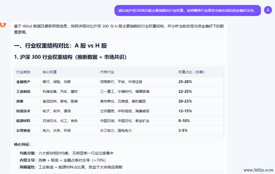Click the 22-25% weight value
Viewport: 275px width, 174px height.
tap(185, 92)
